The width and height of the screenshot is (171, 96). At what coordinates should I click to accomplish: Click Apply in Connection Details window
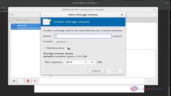150,81
